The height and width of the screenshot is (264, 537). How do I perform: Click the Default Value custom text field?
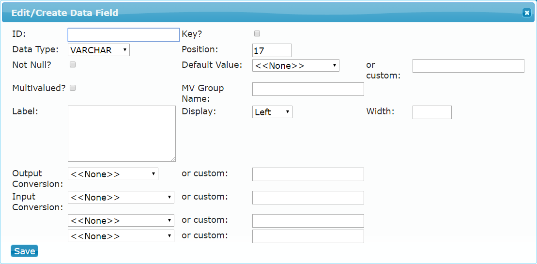point(468,66)
